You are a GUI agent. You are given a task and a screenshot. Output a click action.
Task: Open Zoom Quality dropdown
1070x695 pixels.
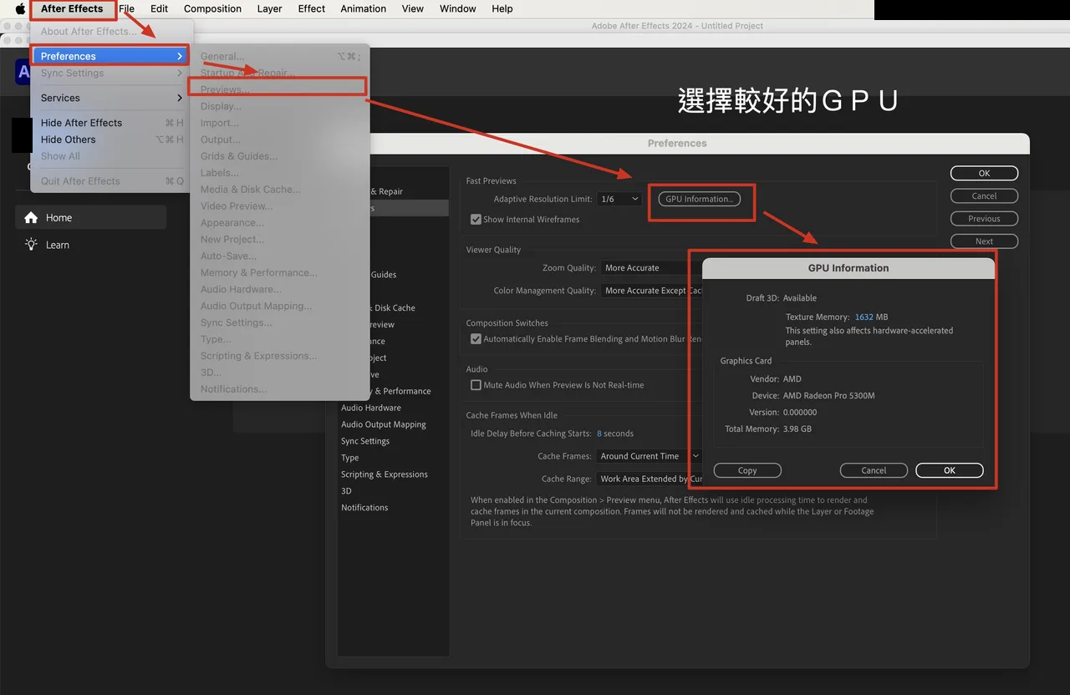(652, 268)
